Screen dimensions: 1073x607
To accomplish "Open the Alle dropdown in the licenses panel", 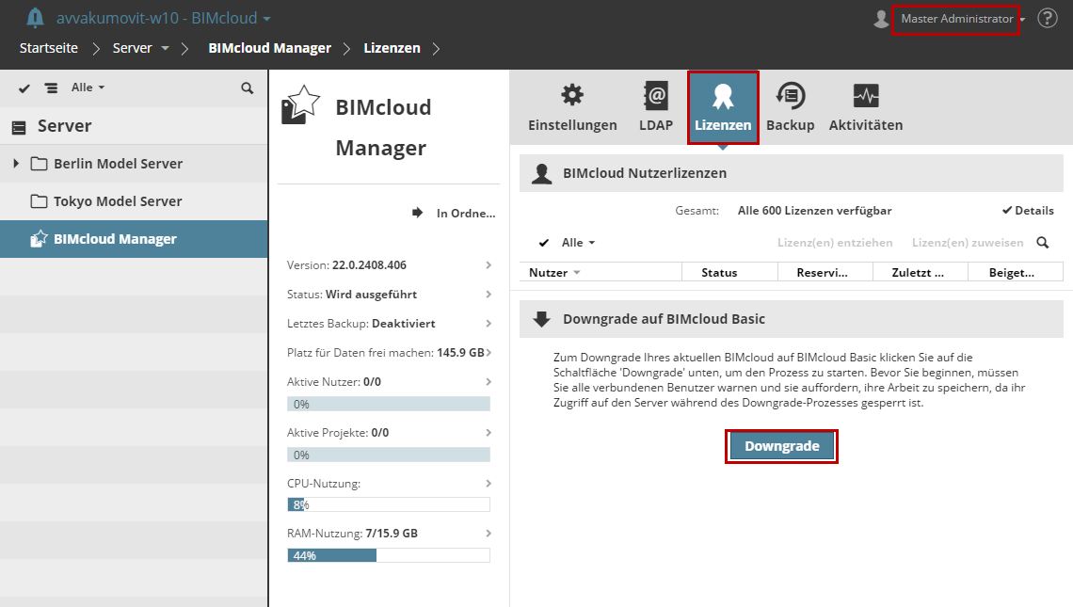I will coord(578,242).
